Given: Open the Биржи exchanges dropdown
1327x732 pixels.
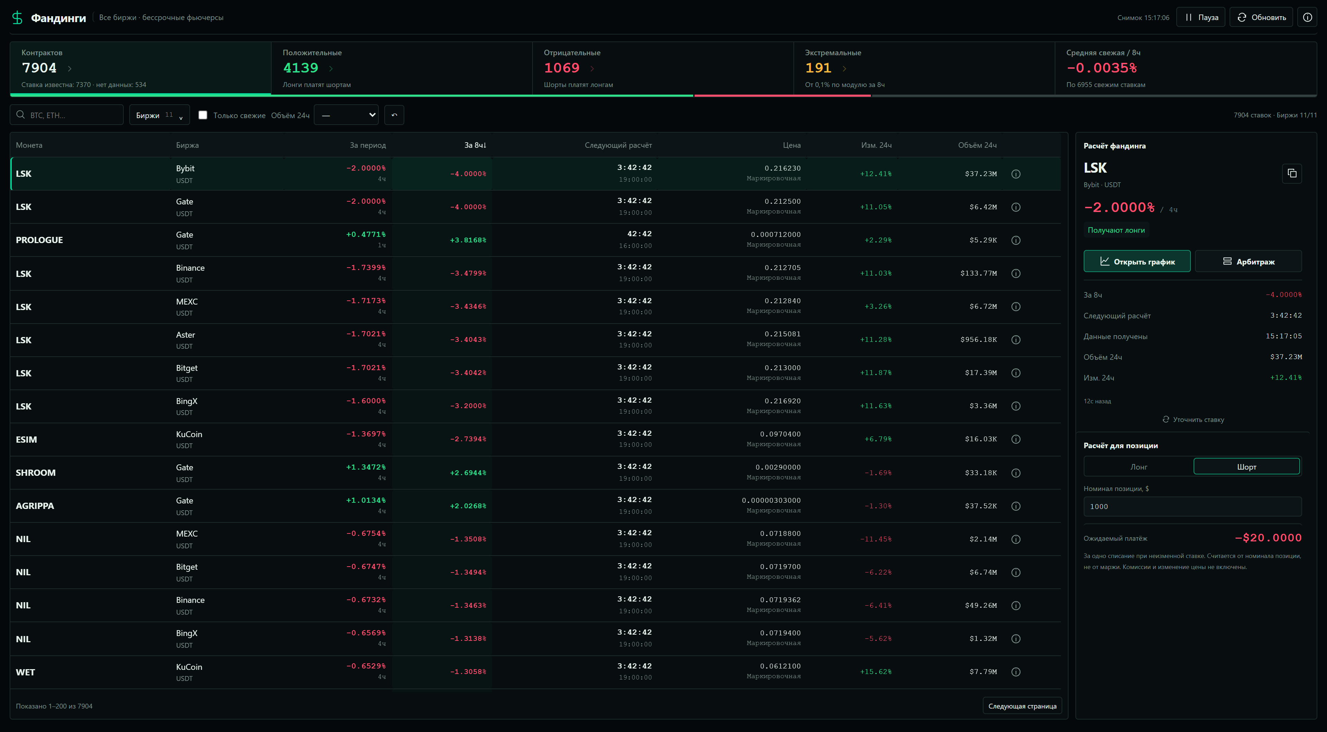Looking at the screenshot, I should point(159,115).
